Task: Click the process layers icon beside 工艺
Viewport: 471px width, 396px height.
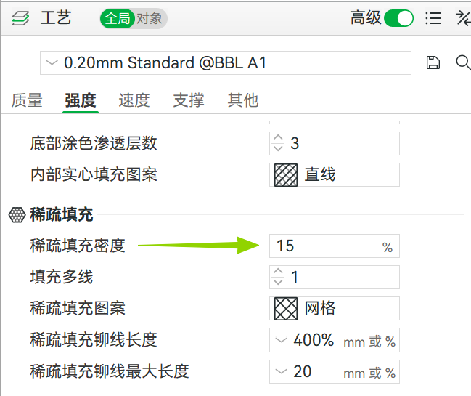Action: (x=21, y=18)
